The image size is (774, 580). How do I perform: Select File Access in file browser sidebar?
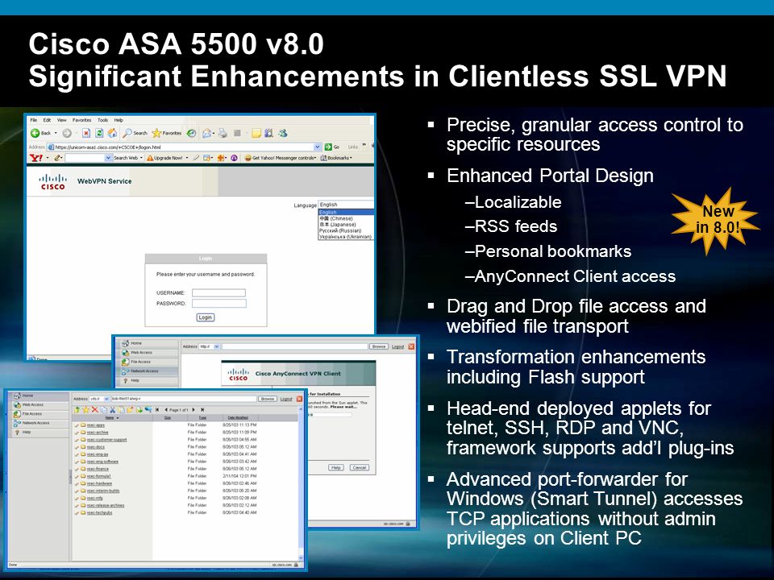39,414
